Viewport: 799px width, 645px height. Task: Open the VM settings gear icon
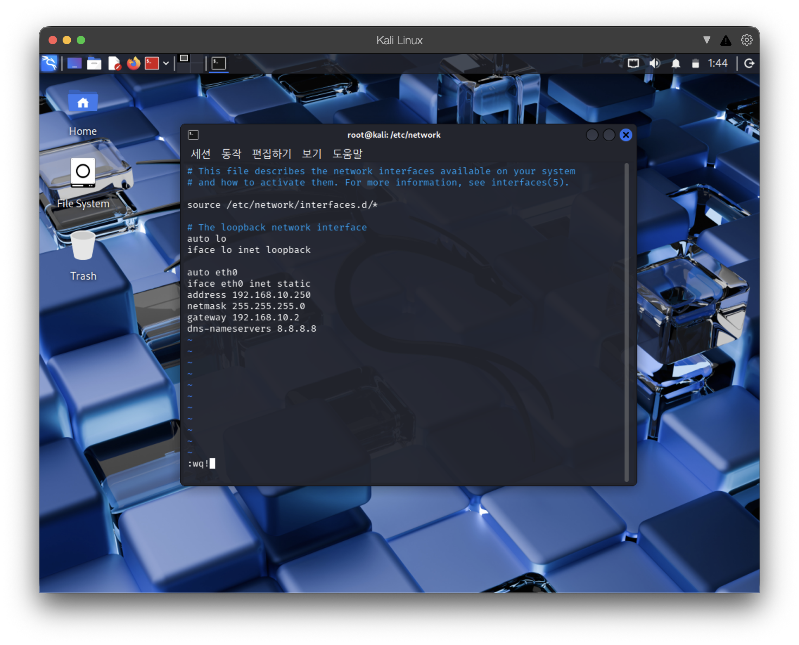tap(746, 40)
